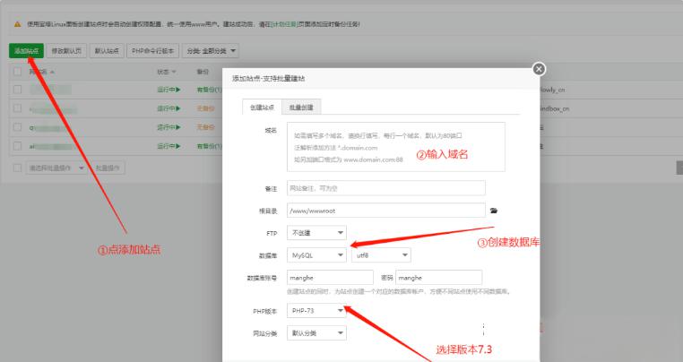This screenshot has height=362, width=683.
Task: Focus the 根目录 path field
Action: pos(386,211)
